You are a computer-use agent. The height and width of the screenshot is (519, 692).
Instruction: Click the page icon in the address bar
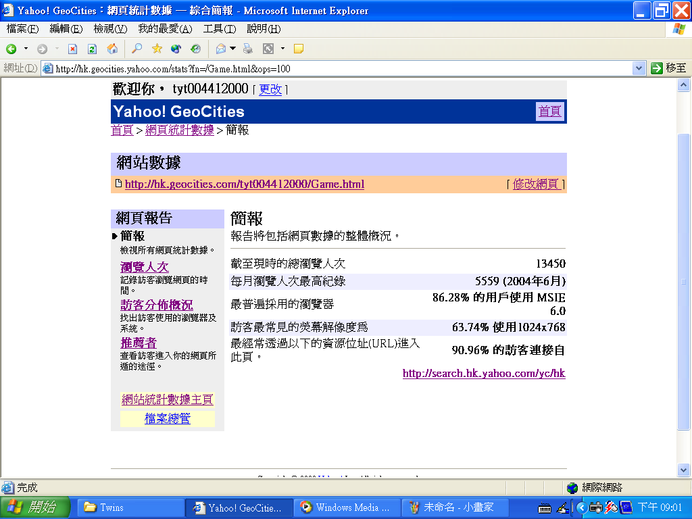48,68
